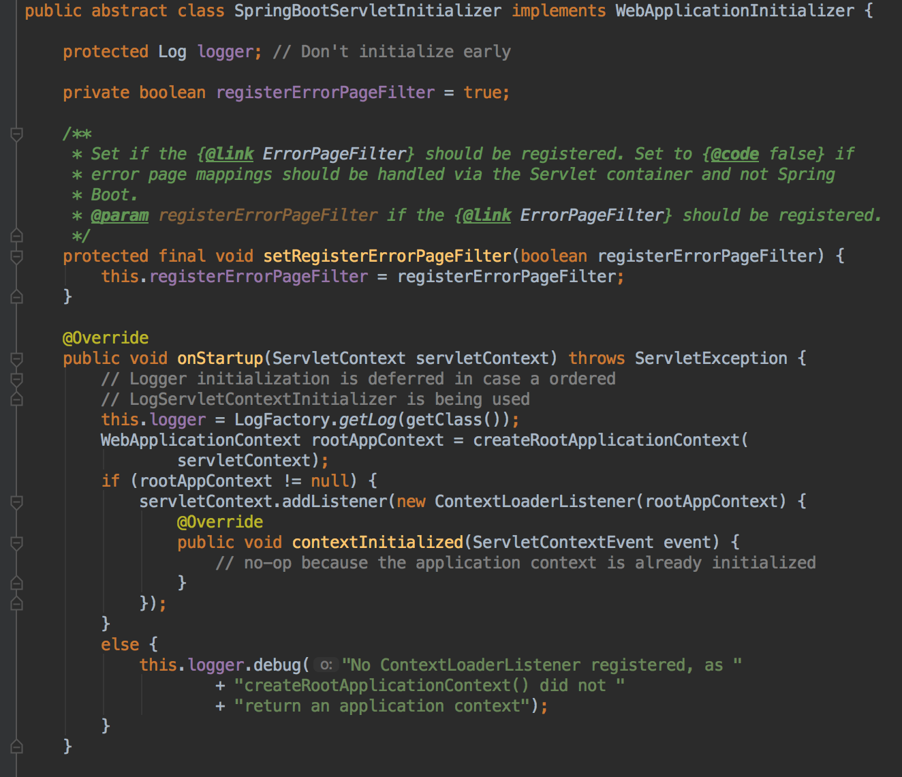902x777 pixels.
Task: Click the 'Log' type in logger field declaration
Action: [172, 52]
